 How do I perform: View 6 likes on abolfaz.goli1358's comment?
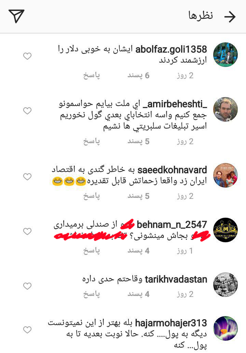[x=138, y=76]
